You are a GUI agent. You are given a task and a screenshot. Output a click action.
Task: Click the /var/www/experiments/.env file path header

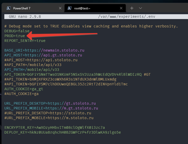point(126,17)
